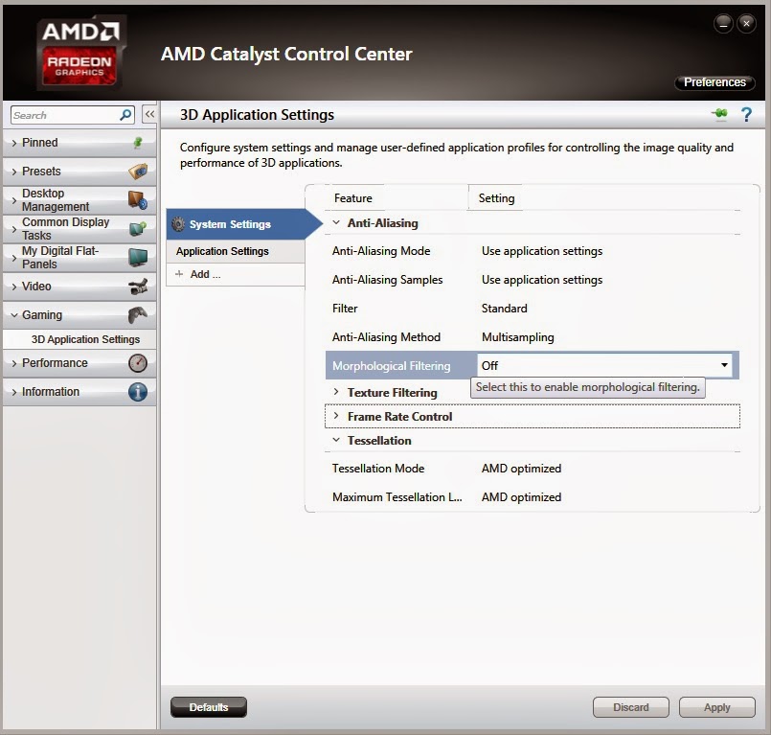
Task: Pin this page with green pin icon
Action: pyautogui.click(x=719, y=114)
